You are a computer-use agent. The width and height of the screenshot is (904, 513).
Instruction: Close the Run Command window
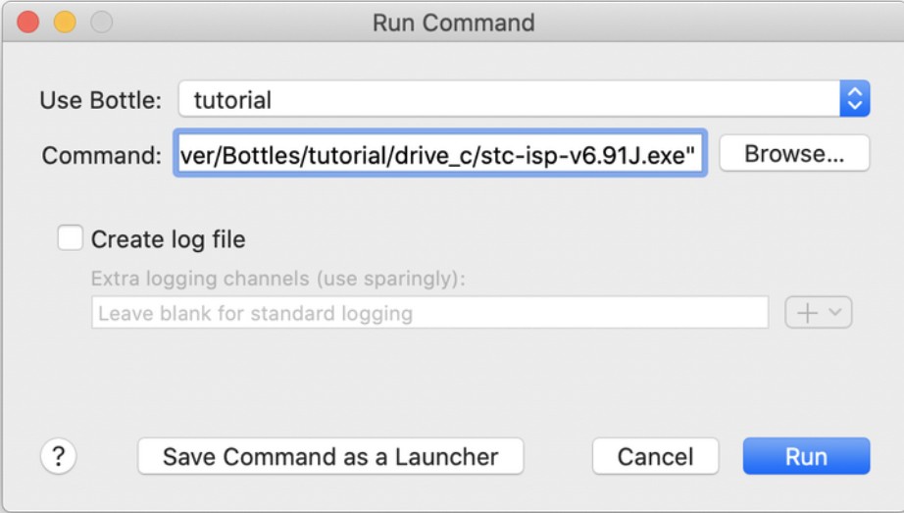(27, 22)
